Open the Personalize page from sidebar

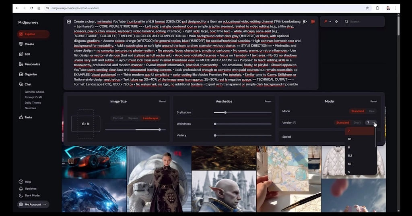click(32, 64)
